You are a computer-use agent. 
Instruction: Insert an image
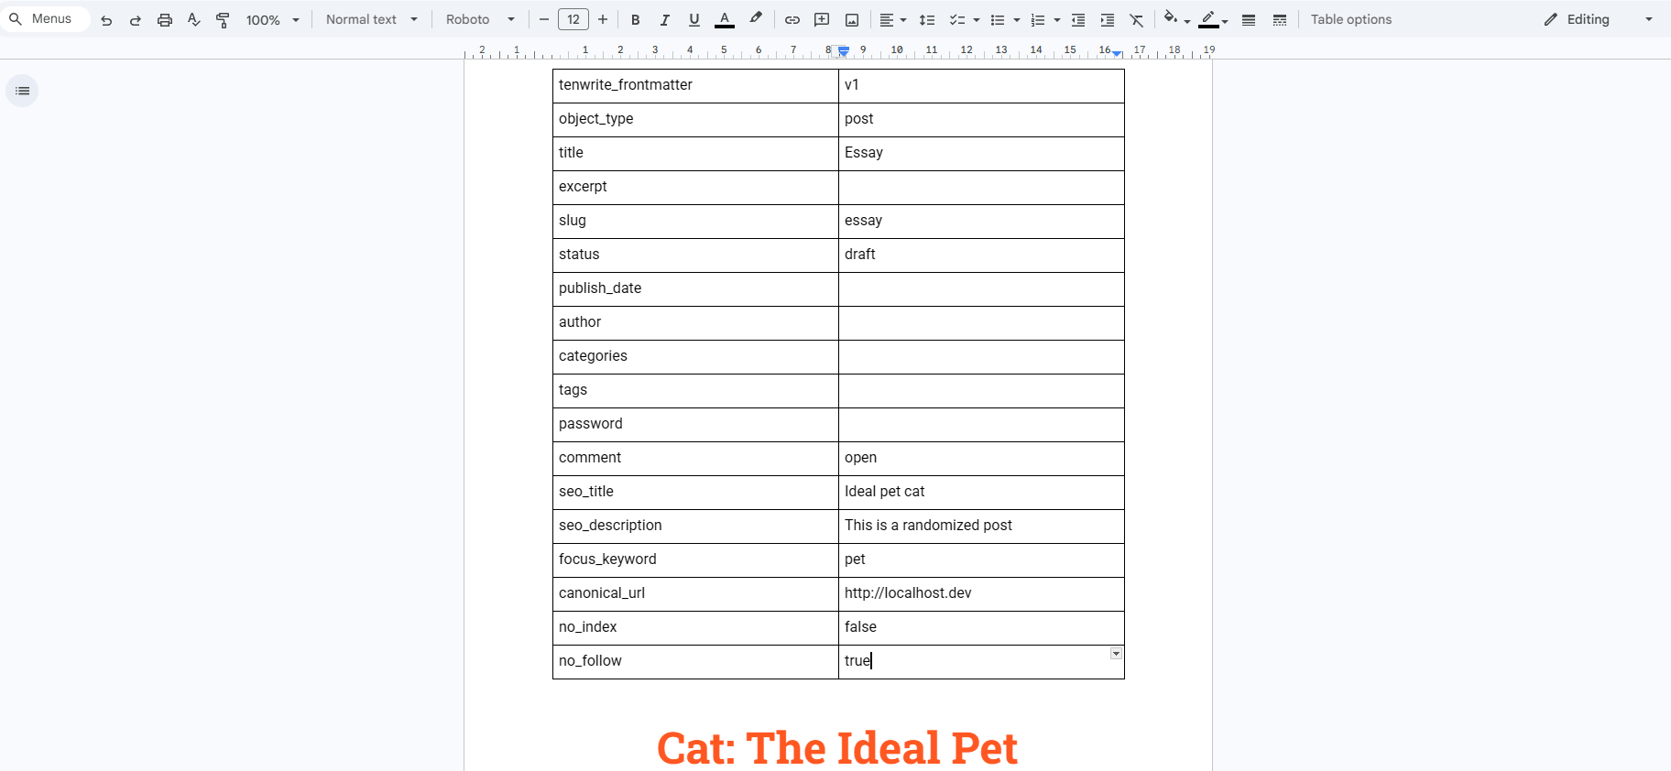tap(852, 19)
